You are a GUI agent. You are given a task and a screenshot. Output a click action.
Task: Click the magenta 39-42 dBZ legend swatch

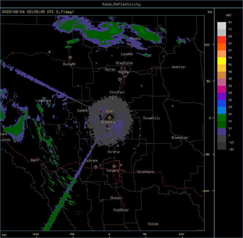(222, 89)
